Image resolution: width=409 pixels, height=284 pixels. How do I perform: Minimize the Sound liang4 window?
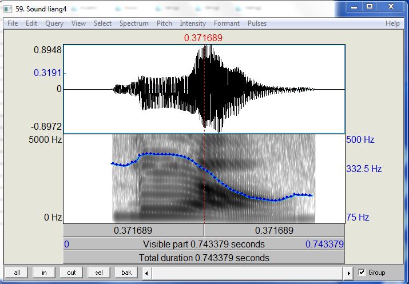coord(354,7)
